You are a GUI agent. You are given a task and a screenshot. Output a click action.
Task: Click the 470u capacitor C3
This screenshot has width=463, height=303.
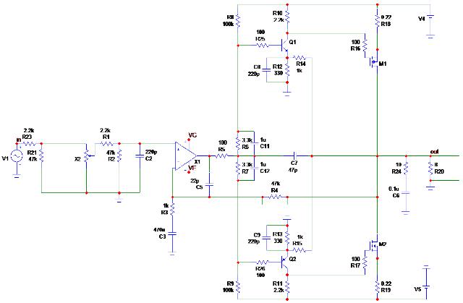[x=173, y=234]
